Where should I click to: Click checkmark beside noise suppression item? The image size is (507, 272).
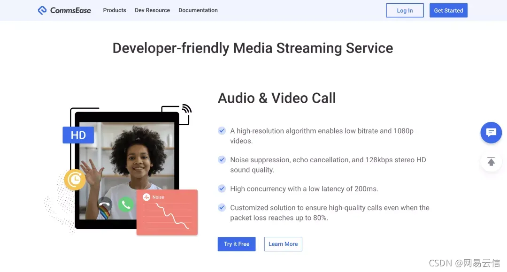[x=222, y=159]
